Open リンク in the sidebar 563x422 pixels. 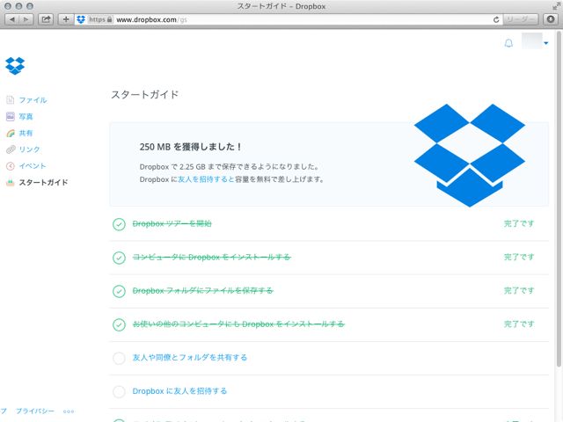pyautogui.click(x=29, y=149)
